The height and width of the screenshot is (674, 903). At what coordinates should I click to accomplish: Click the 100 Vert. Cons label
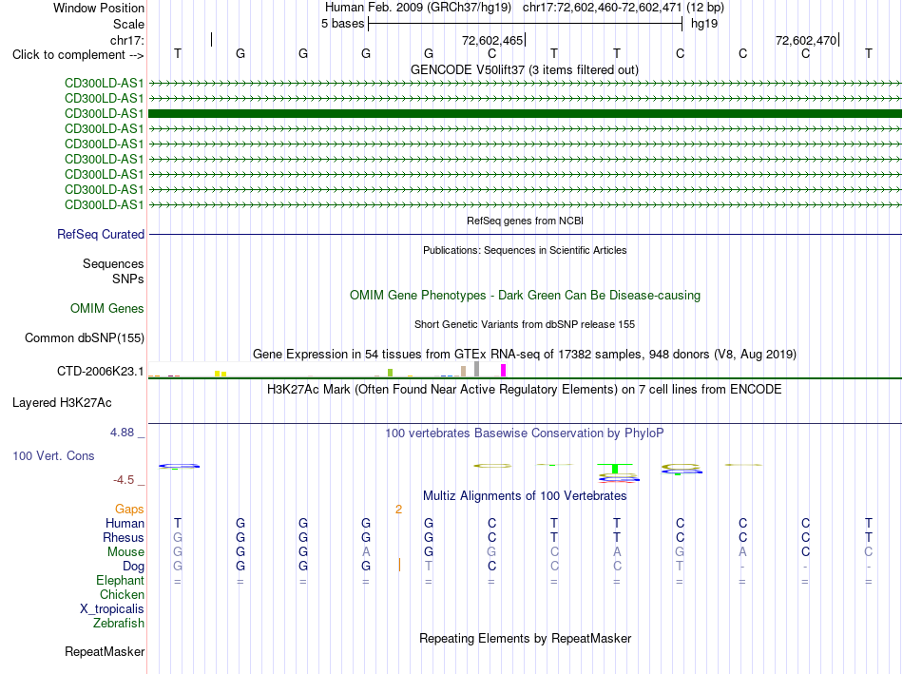point(53,455)
